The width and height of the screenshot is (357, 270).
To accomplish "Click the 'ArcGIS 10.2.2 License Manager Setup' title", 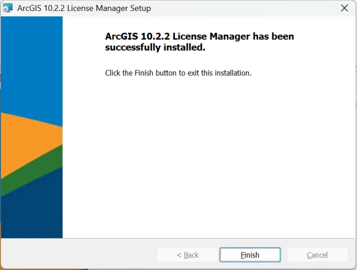I will click(84, 8).
